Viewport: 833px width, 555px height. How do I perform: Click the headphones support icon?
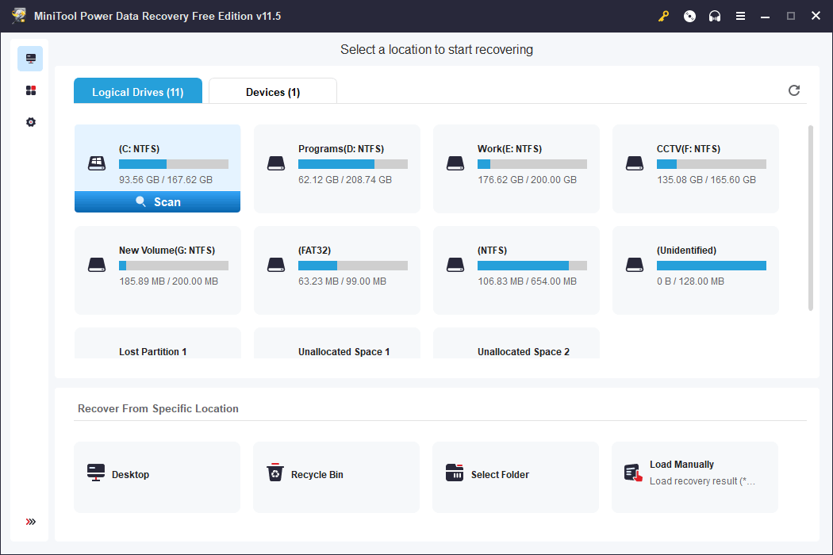coord(715,16)
